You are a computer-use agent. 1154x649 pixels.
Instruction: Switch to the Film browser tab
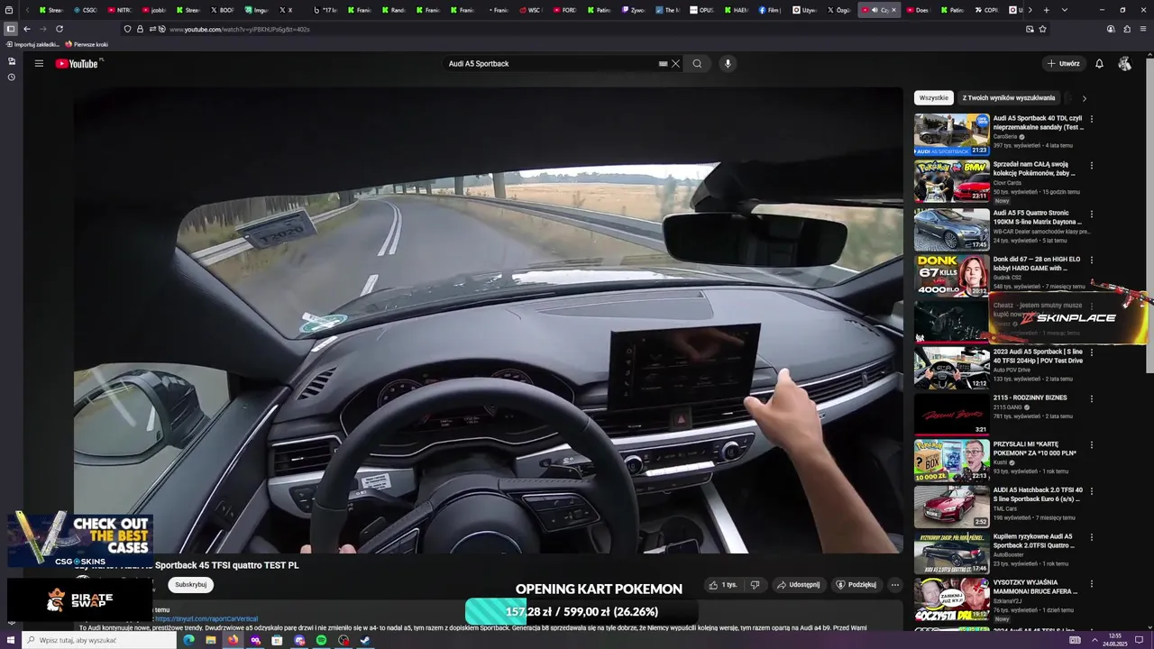coord(769,10)
